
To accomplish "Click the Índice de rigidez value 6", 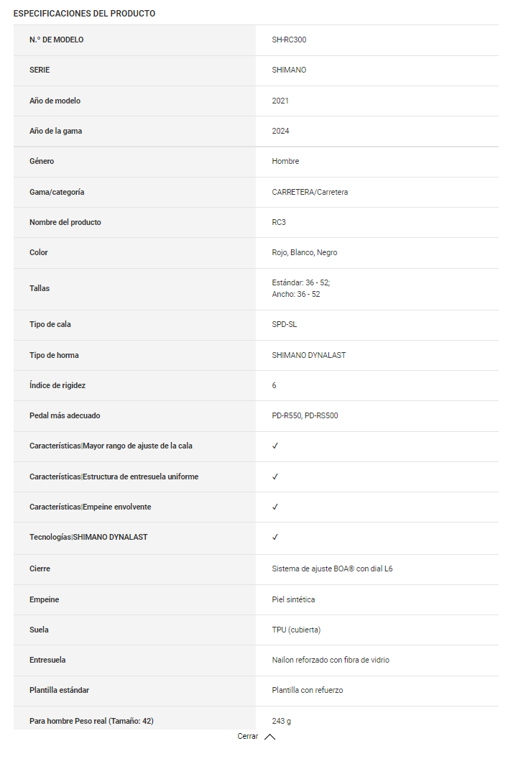I will click(x=274, y=385).
